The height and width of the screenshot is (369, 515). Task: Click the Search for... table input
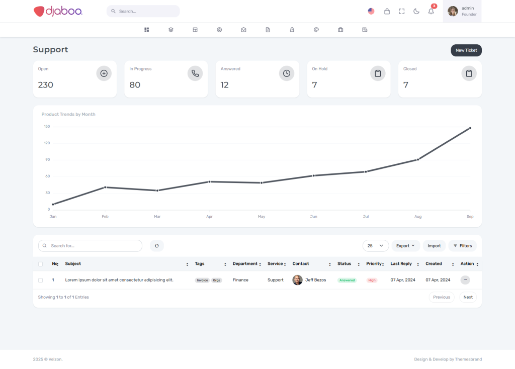coord(91,246)
